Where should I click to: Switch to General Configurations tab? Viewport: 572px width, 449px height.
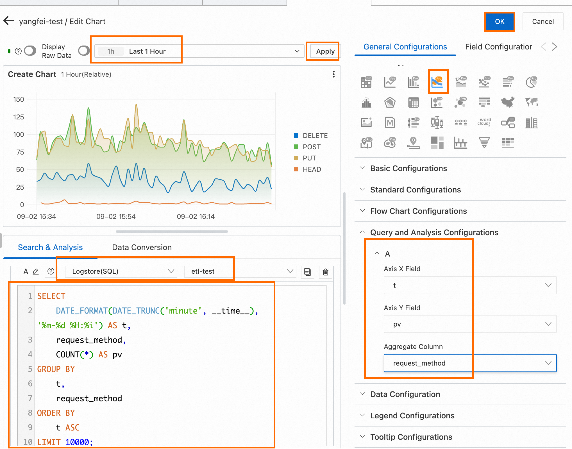point(405,47)
